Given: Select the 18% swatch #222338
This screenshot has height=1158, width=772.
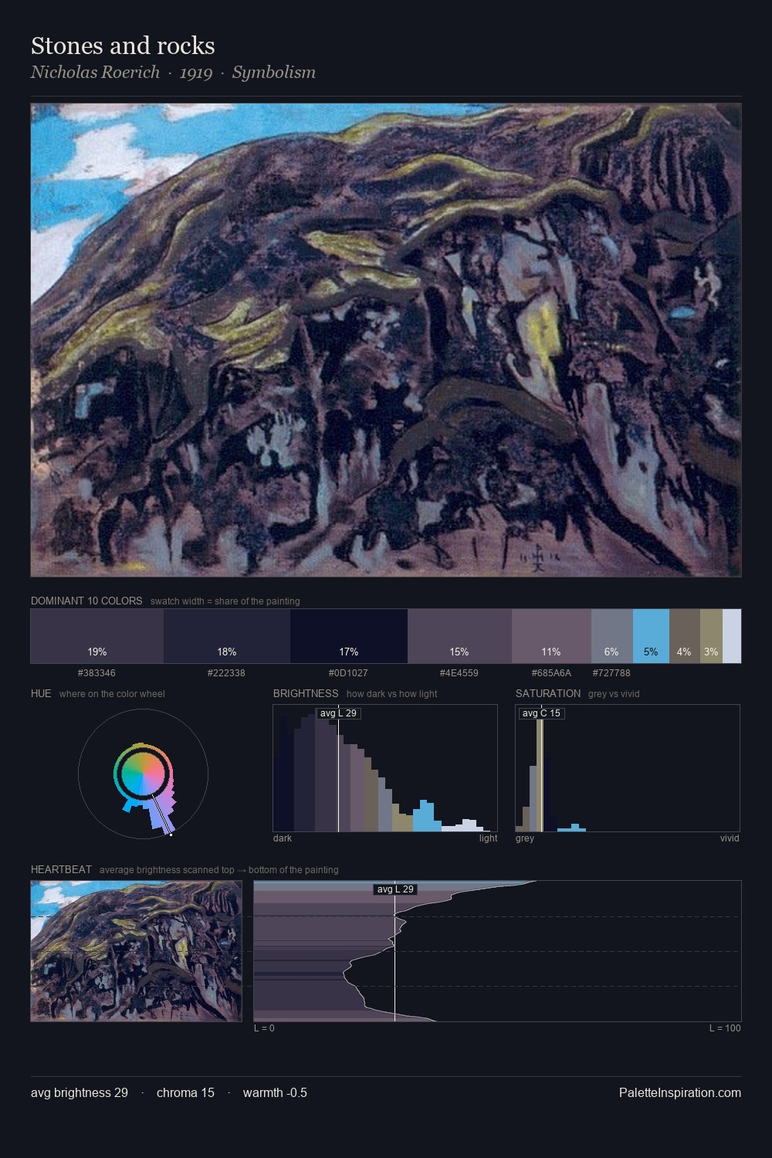Looking at the screenshot, I should [227, 636].
